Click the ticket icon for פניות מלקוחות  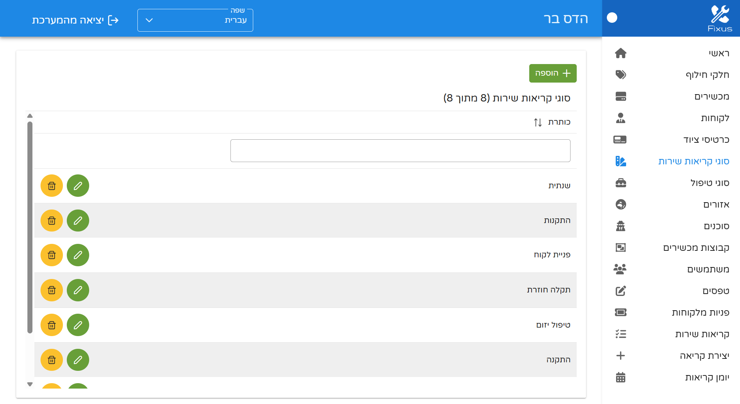620,313
